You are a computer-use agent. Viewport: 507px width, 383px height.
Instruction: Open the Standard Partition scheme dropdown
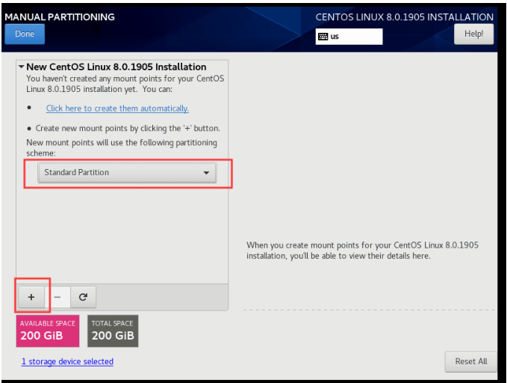pos(126,173)
